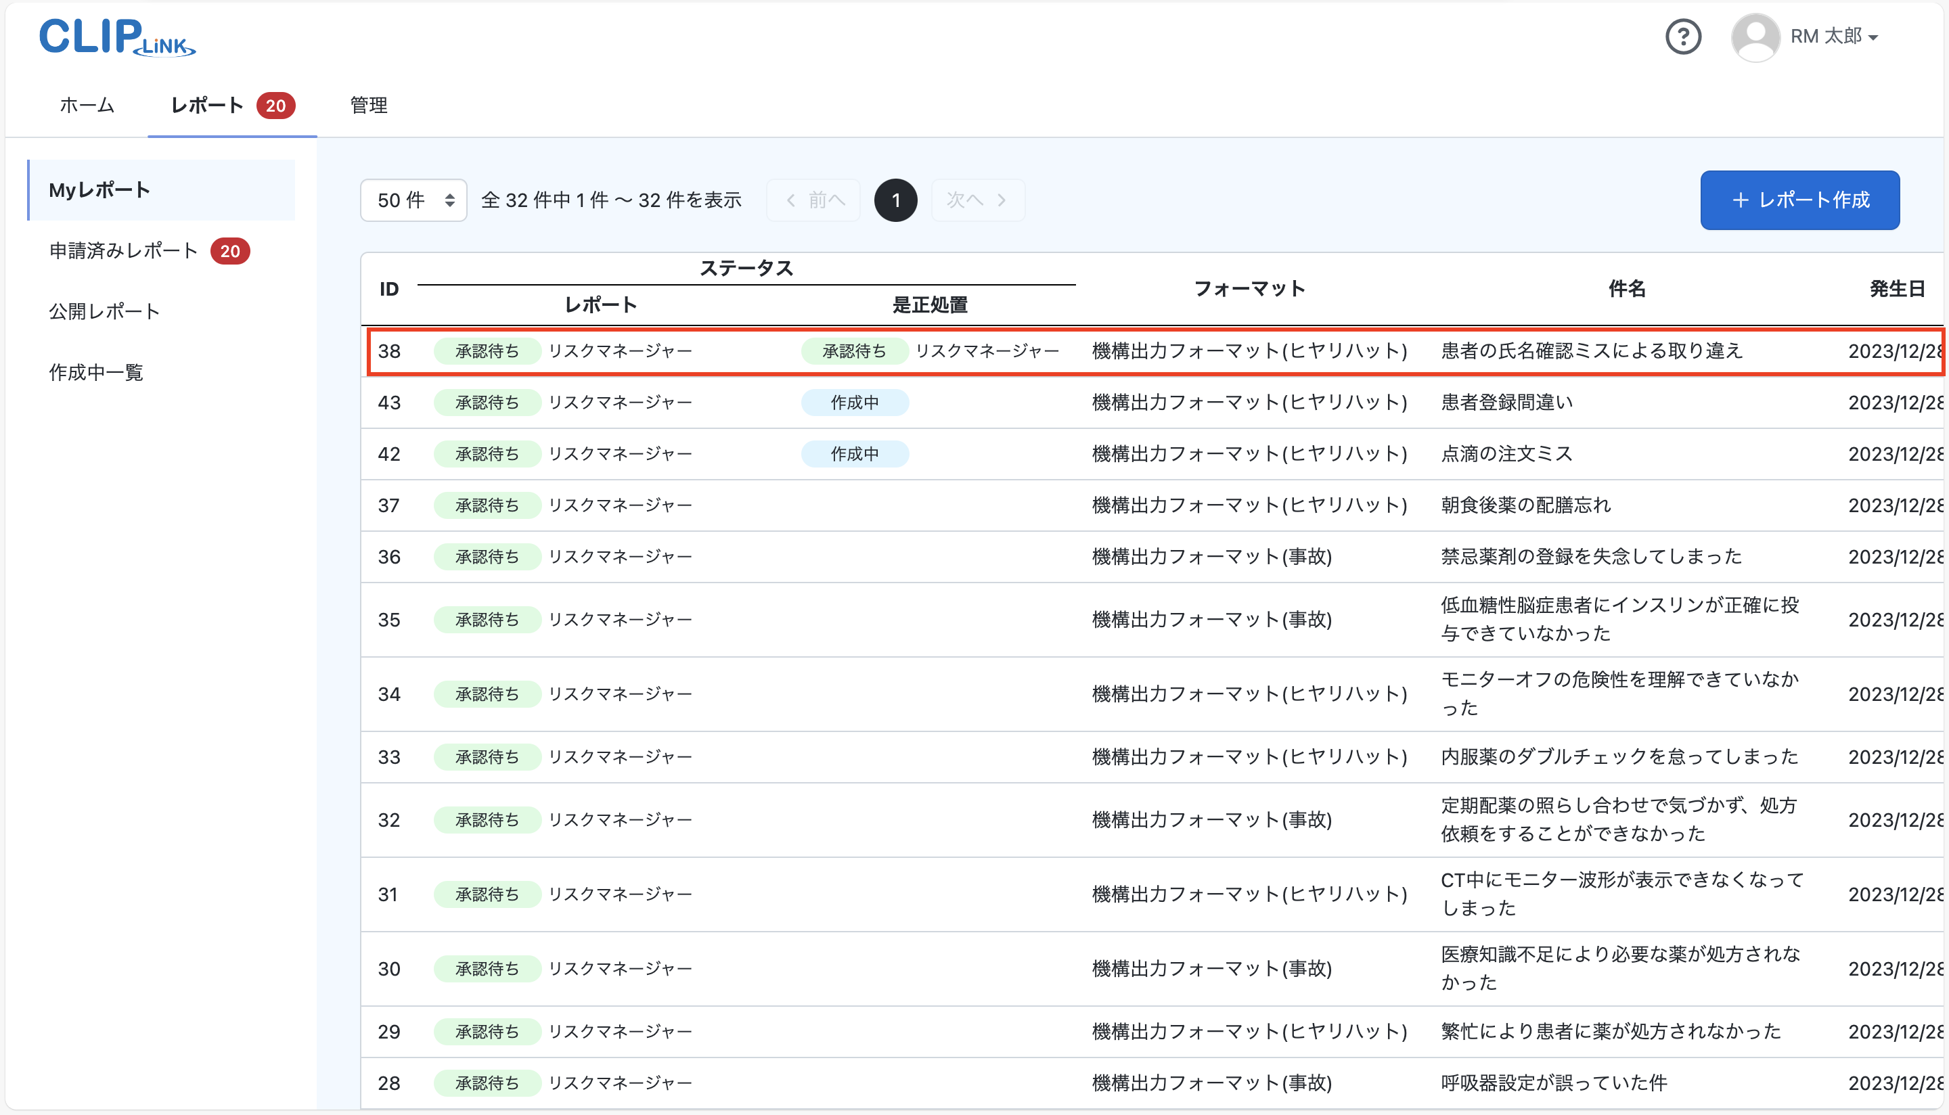Viewport: 1949px width, 1115px height.
Task: Select Myレポート in the sidebar
Action: [x=98, y=189]
